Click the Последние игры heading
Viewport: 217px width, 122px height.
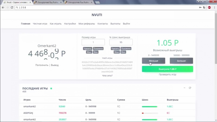point(35,88)
